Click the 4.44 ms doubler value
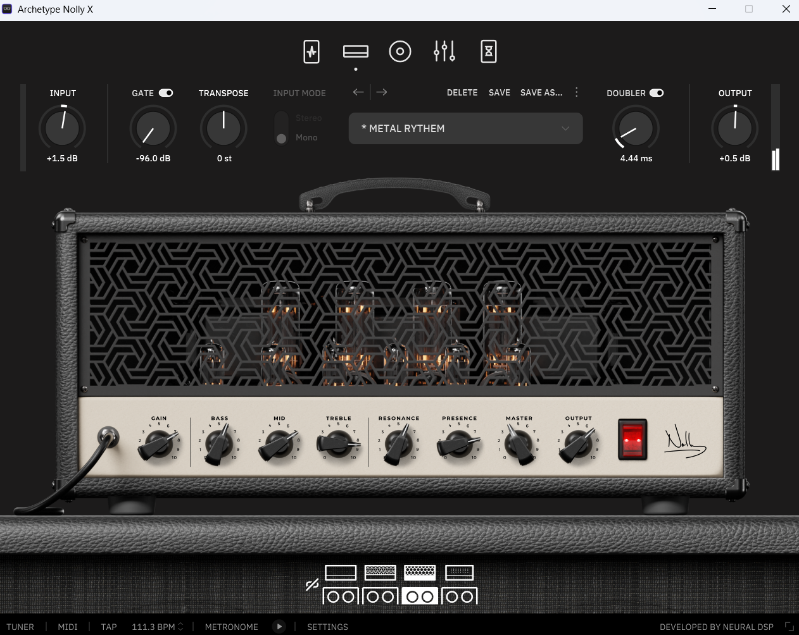This screenshot has height=635, width=799. click(x=636, y=158)
